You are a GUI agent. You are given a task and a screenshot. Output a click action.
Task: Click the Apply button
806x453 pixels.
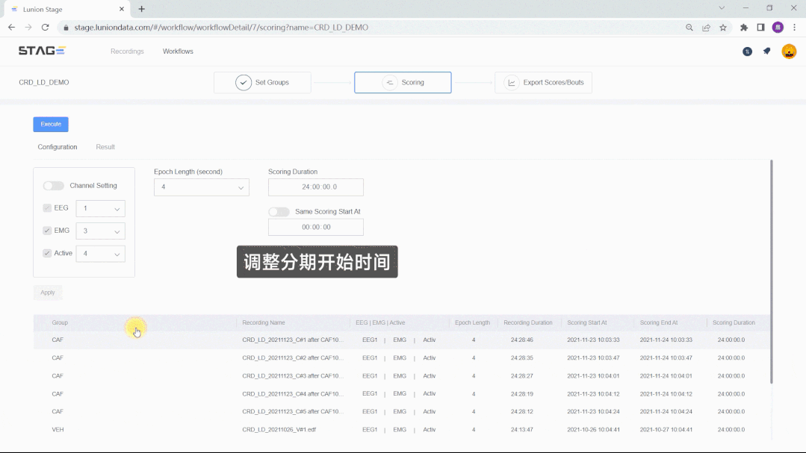47,292
